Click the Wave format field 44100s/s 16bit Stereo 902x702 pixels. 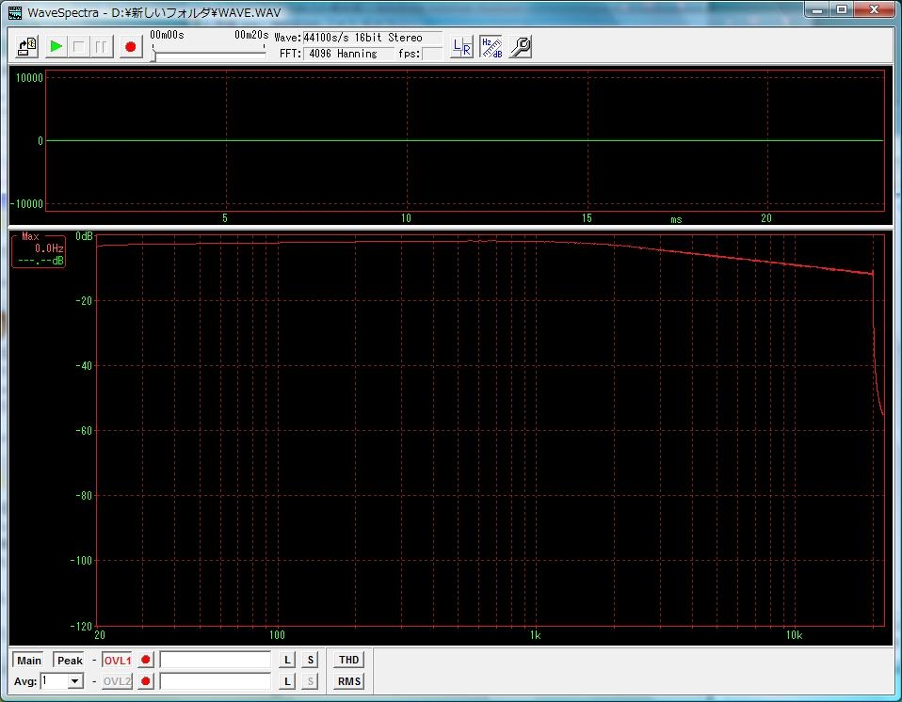[x=372, y=38]
